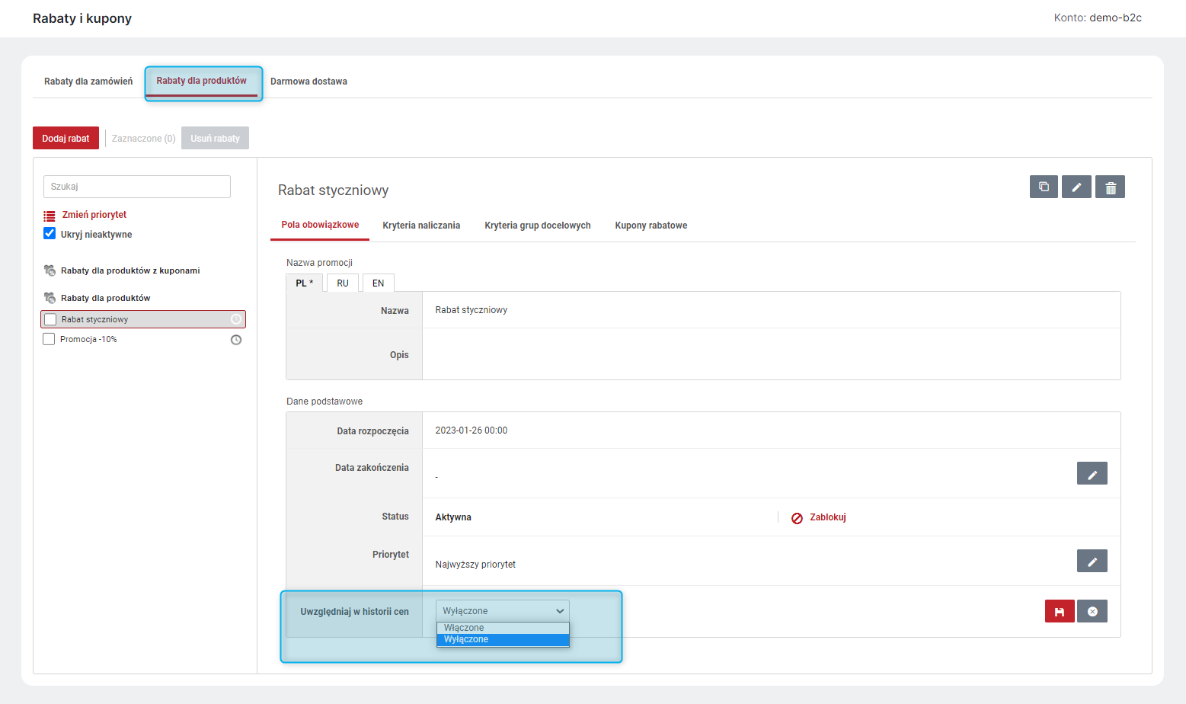Click the copy discount icon button
1186x704 pixels.
(x=1044, y=187)
